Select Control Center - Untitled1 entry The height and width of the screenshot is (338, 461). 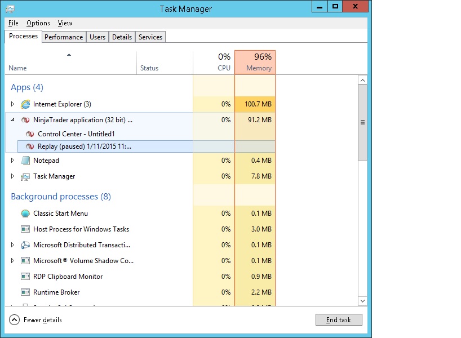[x=76, y=134]
